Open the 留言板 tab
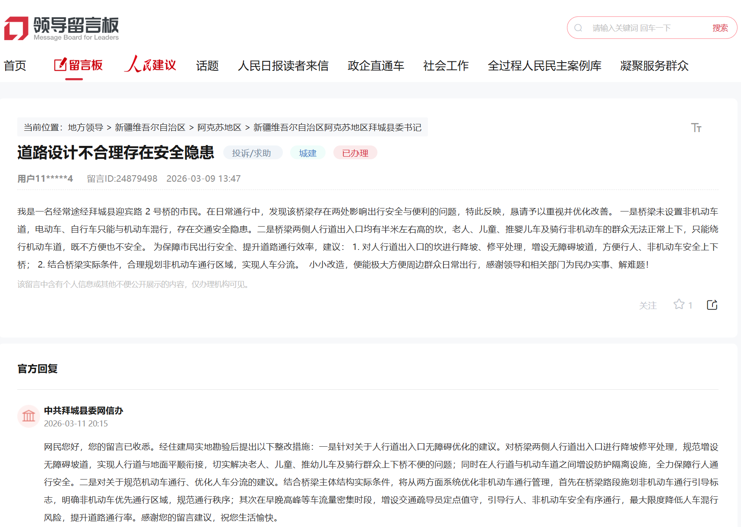This screenshot has width=741, height=527. coord(79,66)
